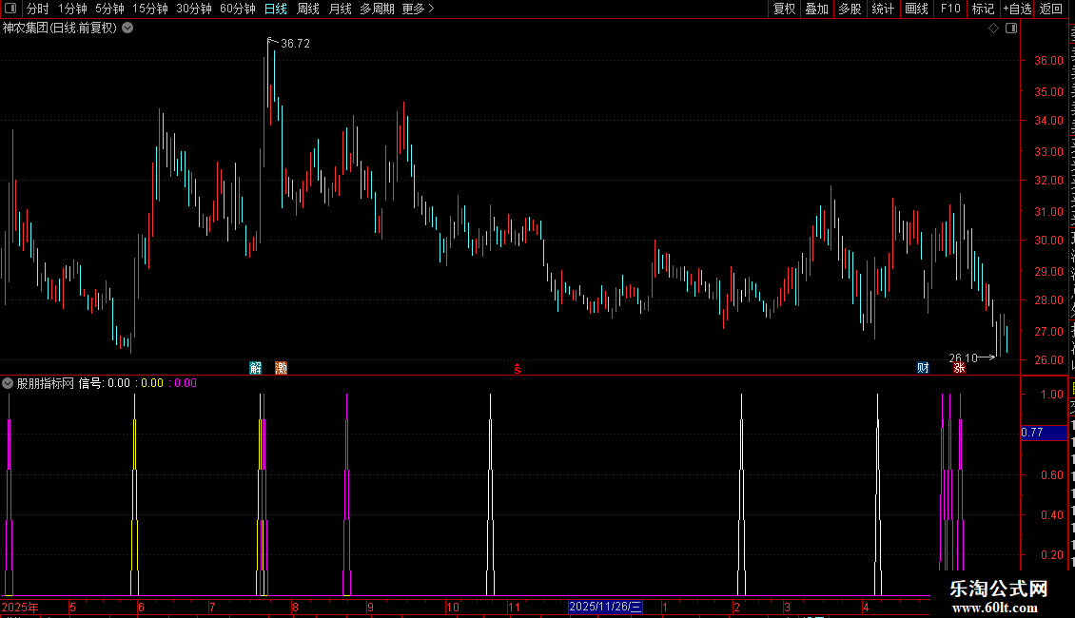The height and width of the screenshot is (618, 1075).
Task: Open the 激 event marker
Action: point(281,368)
